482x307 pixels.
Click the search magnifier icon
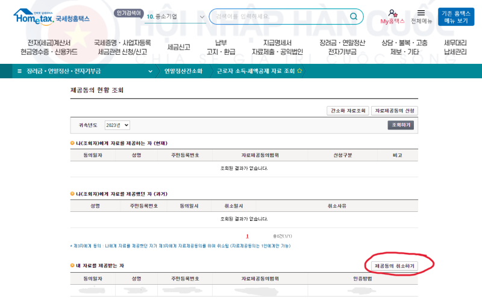pos(354,16)
